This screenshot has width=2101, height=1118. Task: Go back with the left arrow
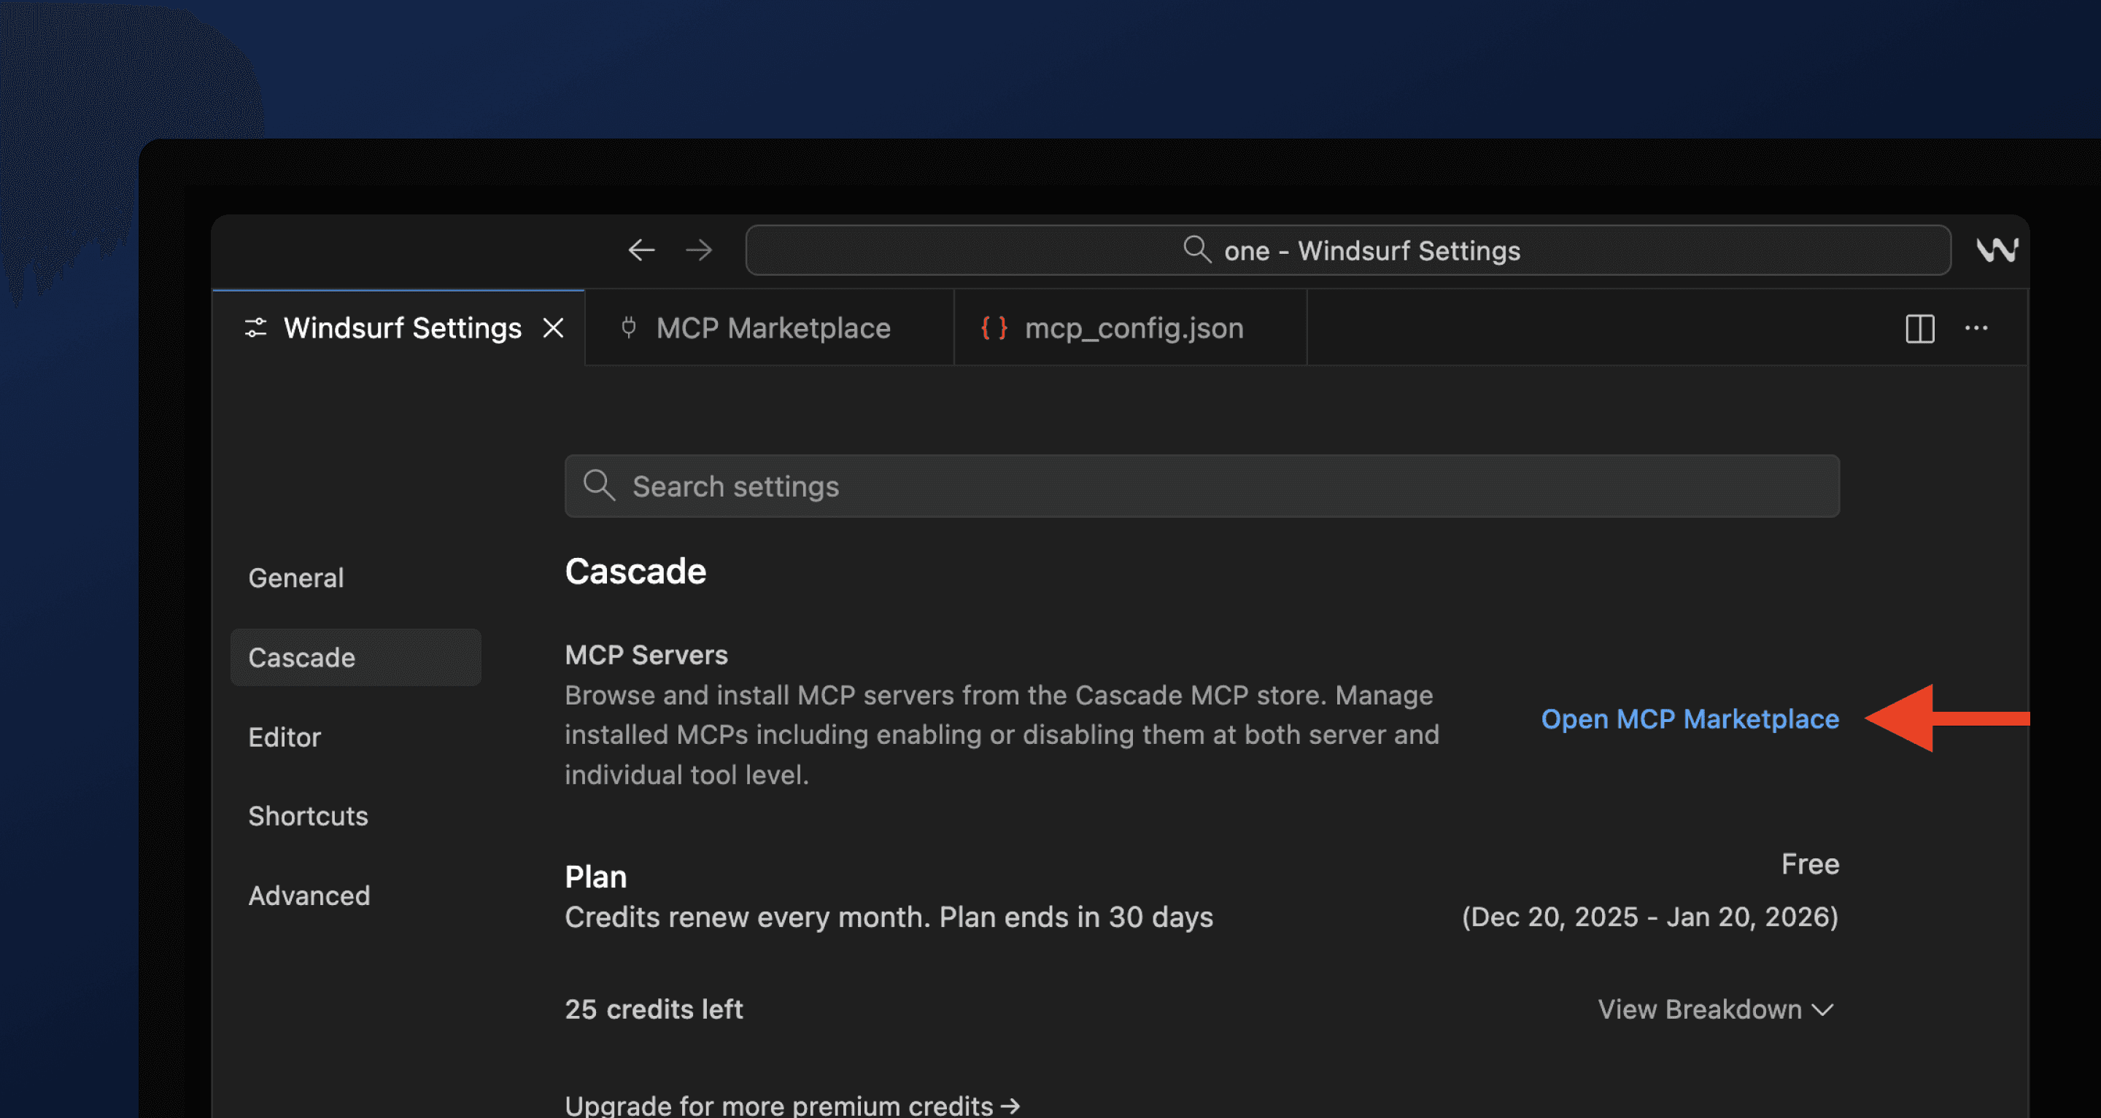(x=641, y=249)
